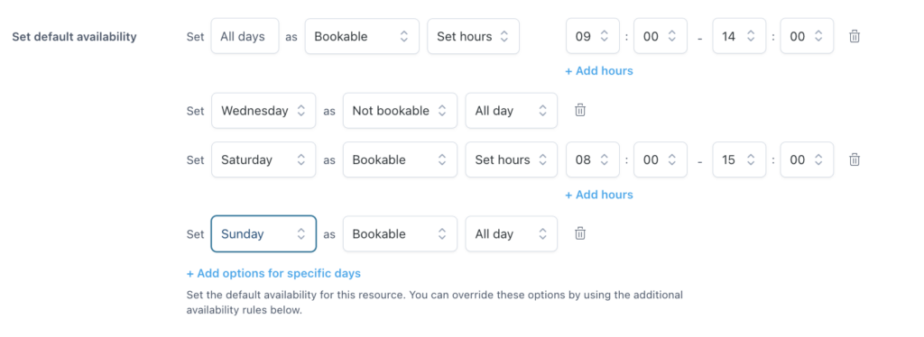924x337 pixels.
Task: Open the 14 end hour selector
Action: point(739,36)
